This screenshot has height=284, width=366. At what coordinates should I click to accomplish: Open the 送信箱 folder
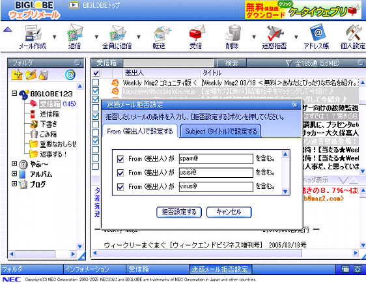point(49,114)
